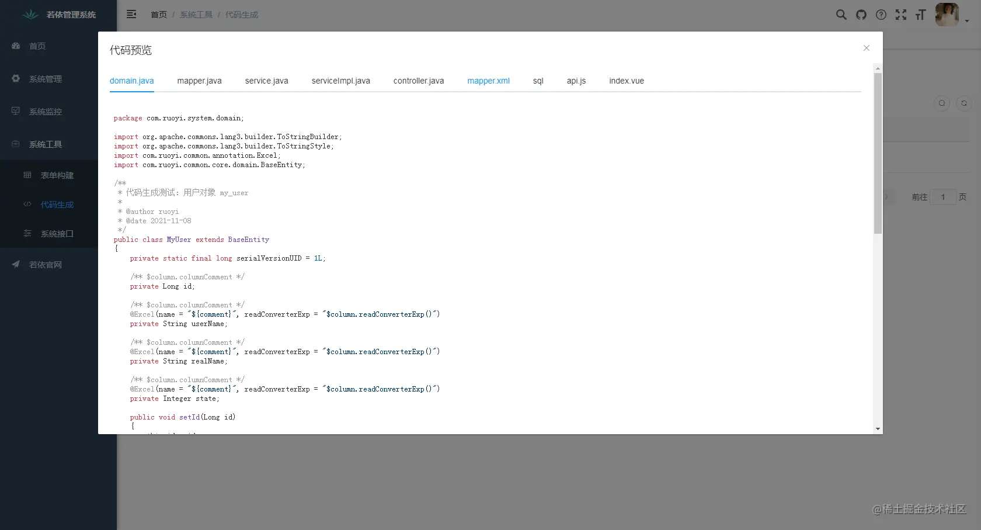Click the 代码生成 code brackets icon
The image size is (981, 530).
[27, 204]
